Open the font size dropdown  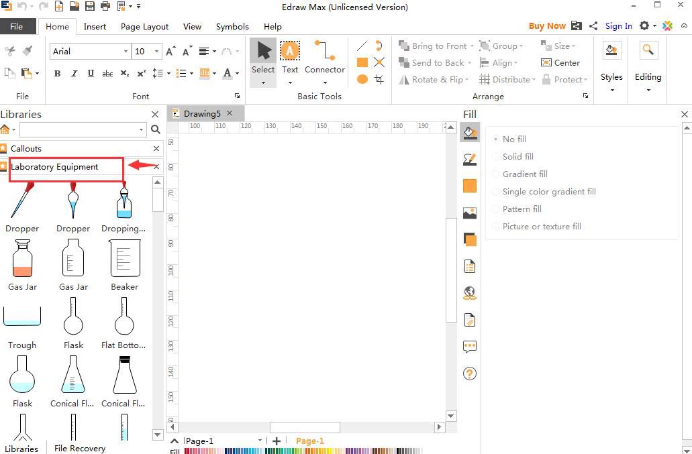[156, 51]
